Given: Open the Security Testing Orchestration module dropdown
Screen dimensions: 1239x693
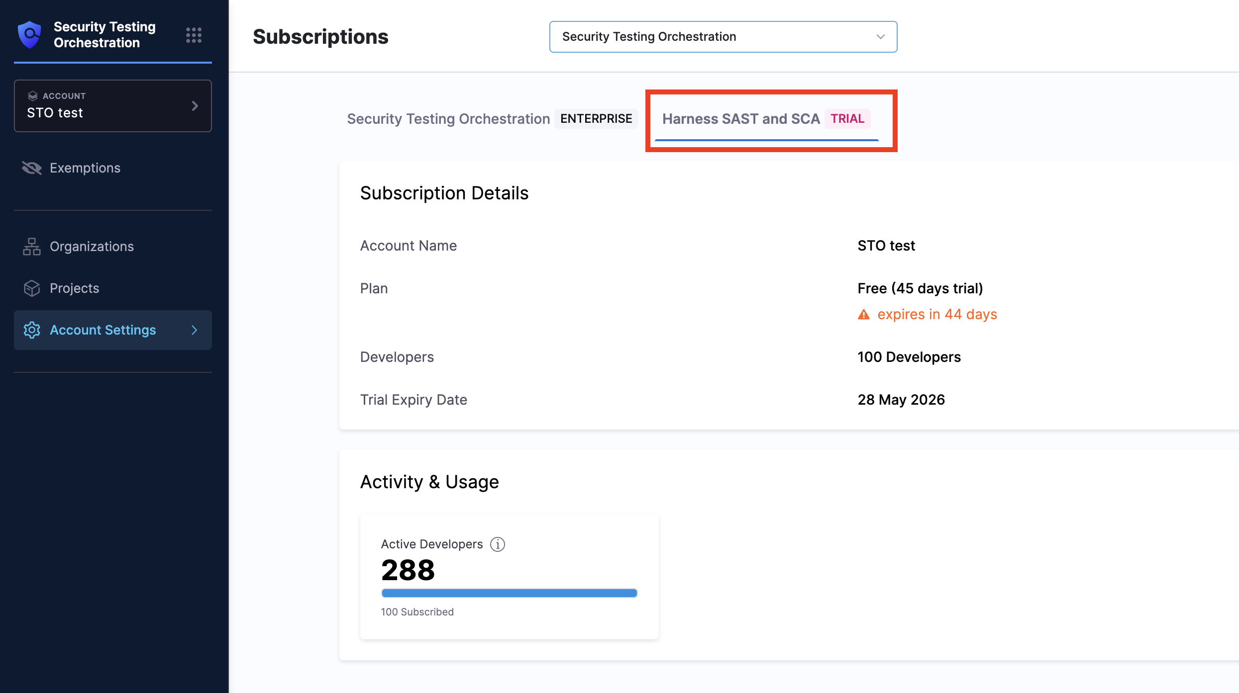Looking at the screenshot, I should tap(723, 37).
